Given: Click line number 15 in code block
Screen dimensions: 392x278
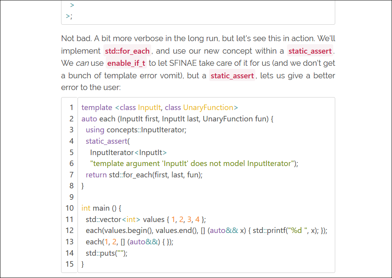Looking at the screenshot, I should 70,264.
